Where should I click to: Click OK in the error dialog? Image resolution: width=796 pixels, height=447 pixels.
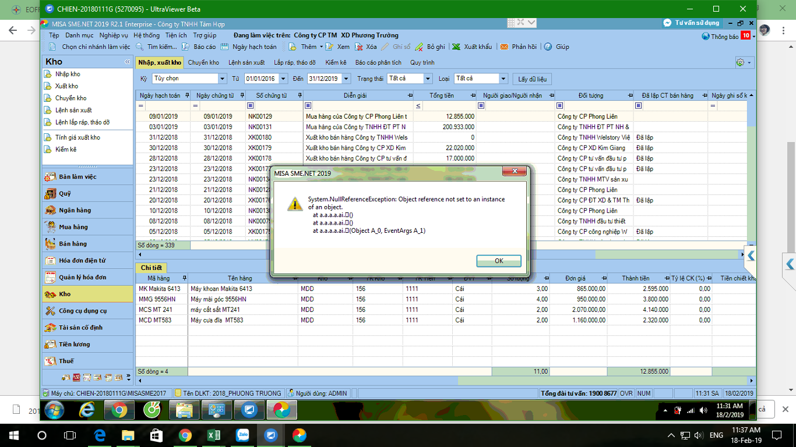coord(498,261)
